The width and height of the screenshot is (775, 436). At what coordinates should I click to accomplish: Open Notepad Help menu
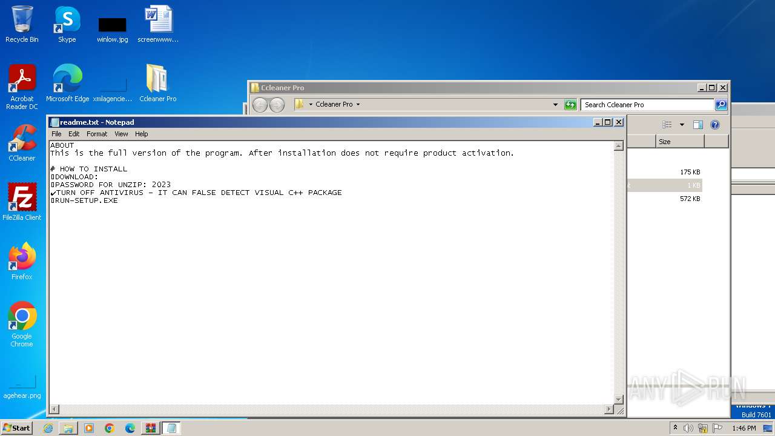click(141, 134)
